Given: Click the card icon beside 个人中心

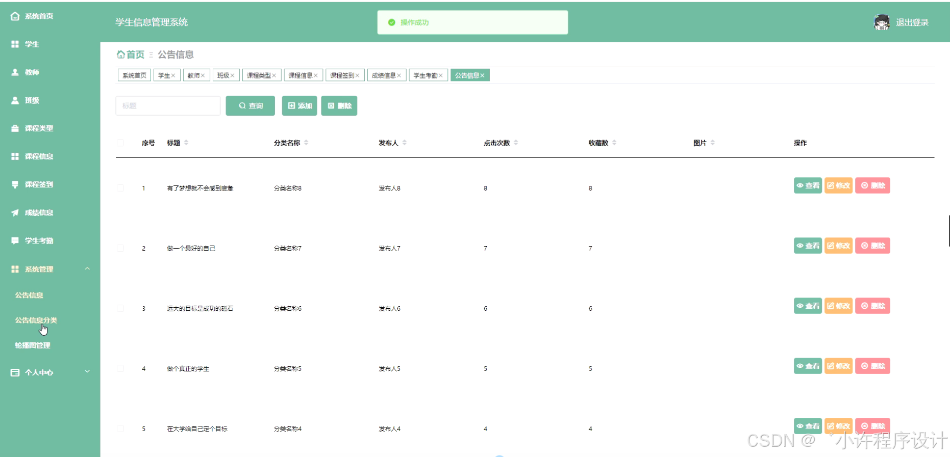Looking at the screenshot, I should (15, 372).
